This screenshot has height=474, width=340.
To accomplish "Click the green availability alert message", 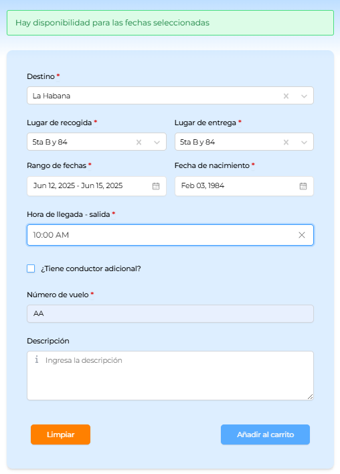I will click(x=170, y=23).
